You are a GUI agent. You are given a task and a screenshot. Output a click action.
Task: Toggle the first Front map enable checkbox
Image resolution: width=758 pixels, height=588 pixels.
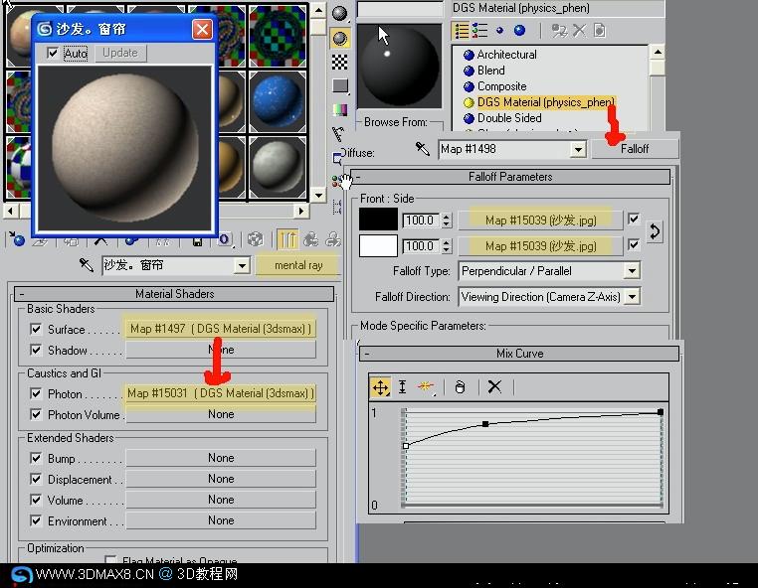(634, 220)
